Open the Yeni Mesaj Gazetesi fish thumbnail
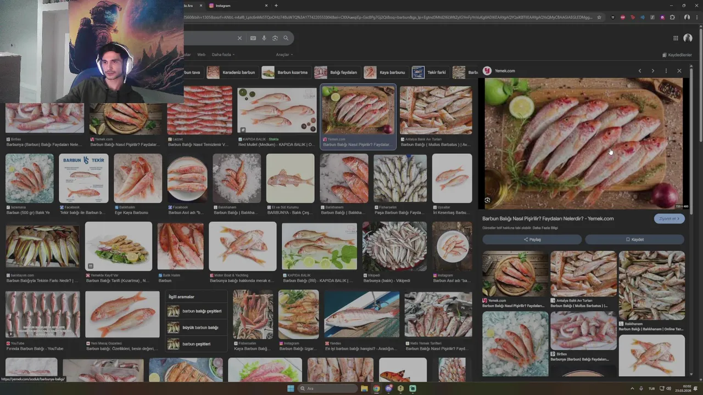This screenshot has width=703, height=395. pyautogui.click(x=122, y=314)
